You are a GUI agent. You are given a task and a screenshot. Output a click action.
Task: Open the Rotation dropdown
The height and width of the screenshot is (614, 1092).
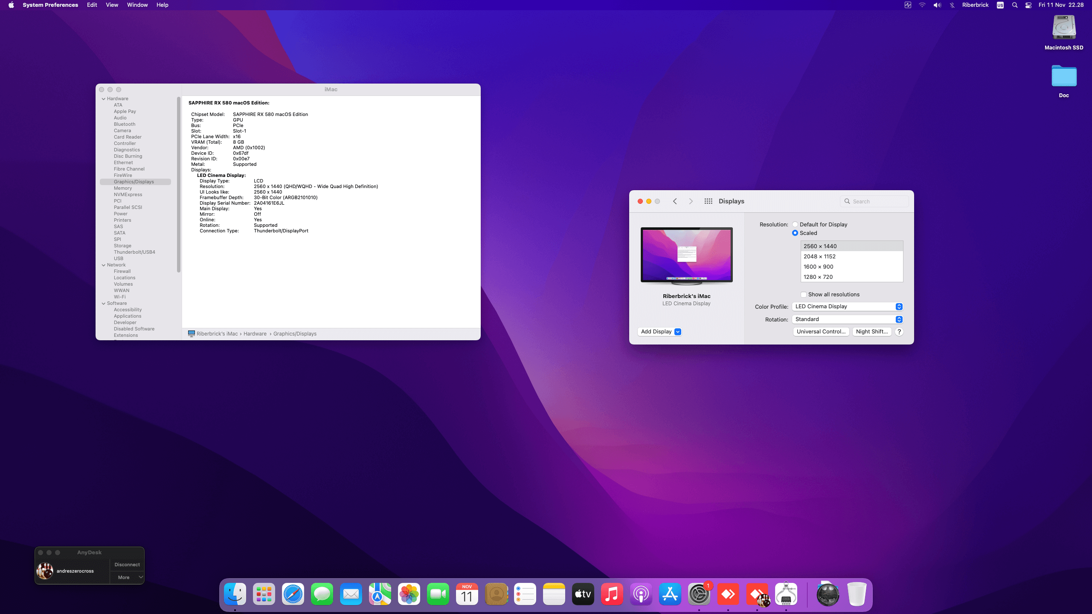[847, 319]
